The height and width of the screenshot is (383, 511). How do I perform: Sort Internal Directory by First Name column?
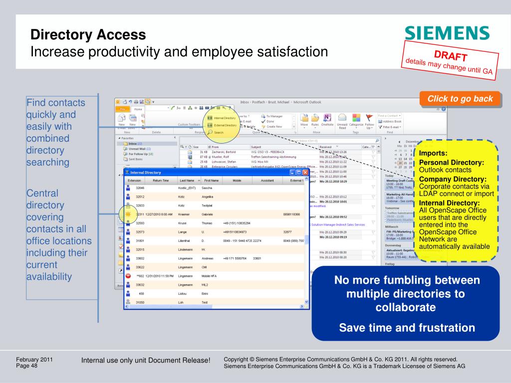211,181
